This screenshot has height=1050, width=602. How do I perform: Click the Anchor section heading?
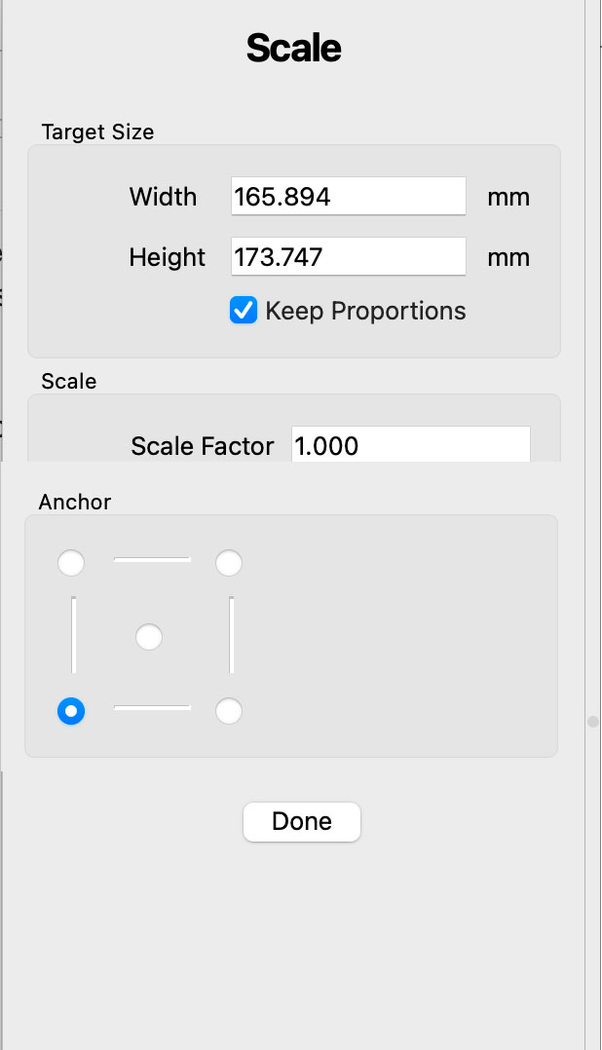point(75,503)
